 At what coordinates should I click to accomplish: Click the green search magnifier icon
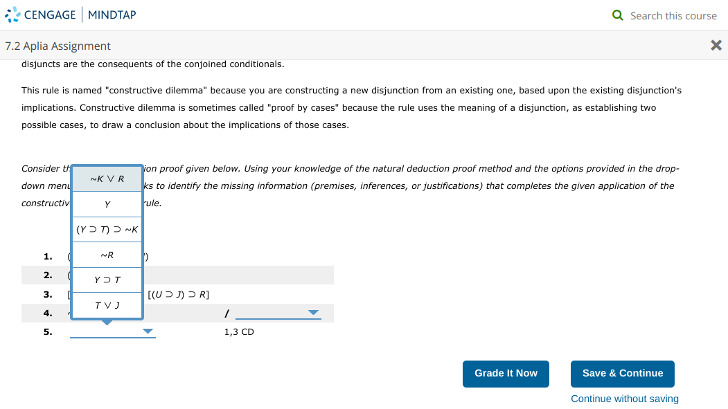619,15
